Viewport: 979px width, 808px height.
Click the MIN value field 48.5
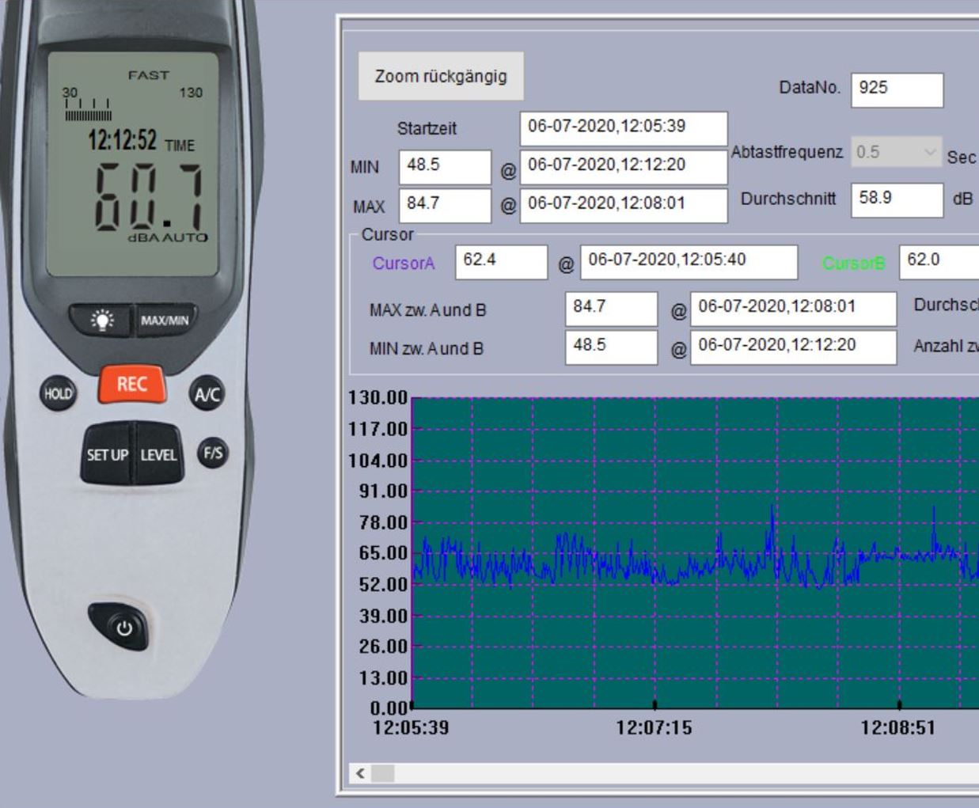[x=444, y=166]
